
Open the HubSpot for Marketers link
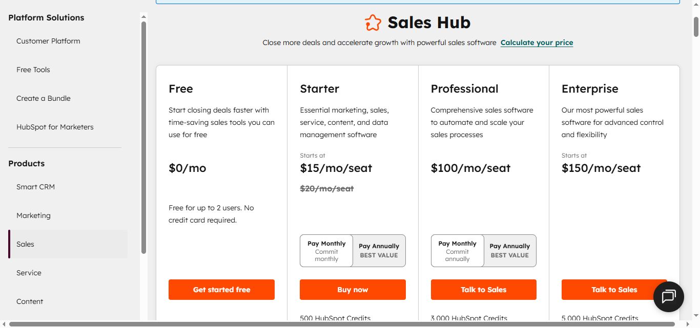coord(55,127)
